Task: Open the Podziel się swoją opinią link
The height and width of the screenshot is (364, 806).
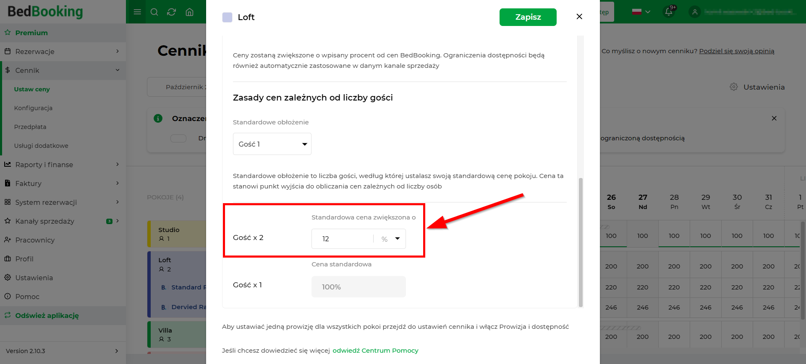Action: pos(737,51)
